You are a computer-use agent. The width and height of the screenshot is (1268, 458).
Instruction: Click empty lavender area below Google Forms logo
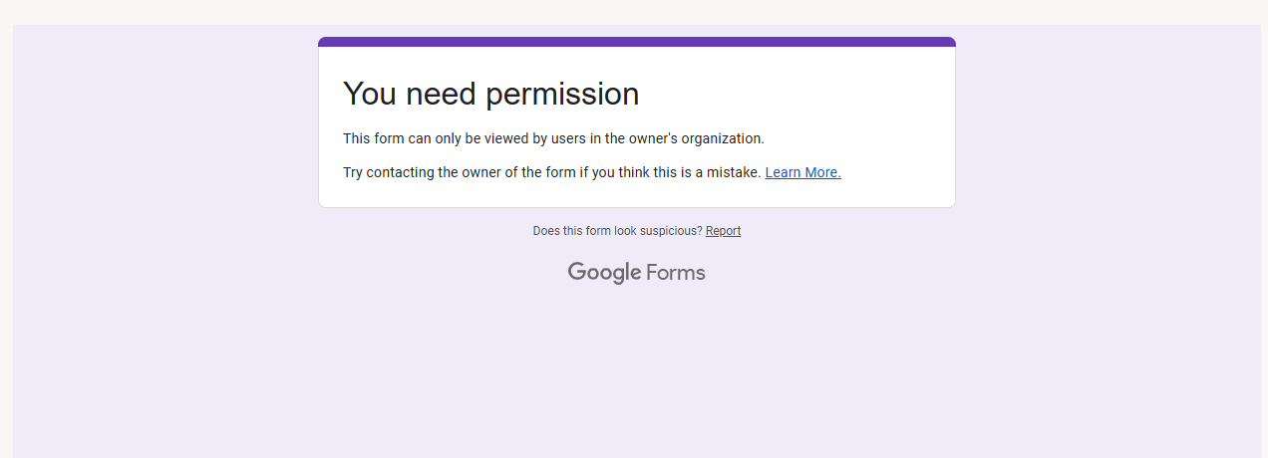[636, 378]
